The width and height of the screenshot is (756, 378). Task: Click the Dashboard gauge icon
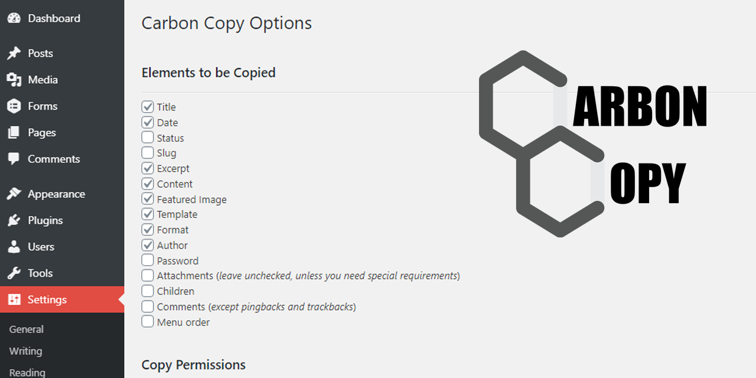click(x=14, y=18)
